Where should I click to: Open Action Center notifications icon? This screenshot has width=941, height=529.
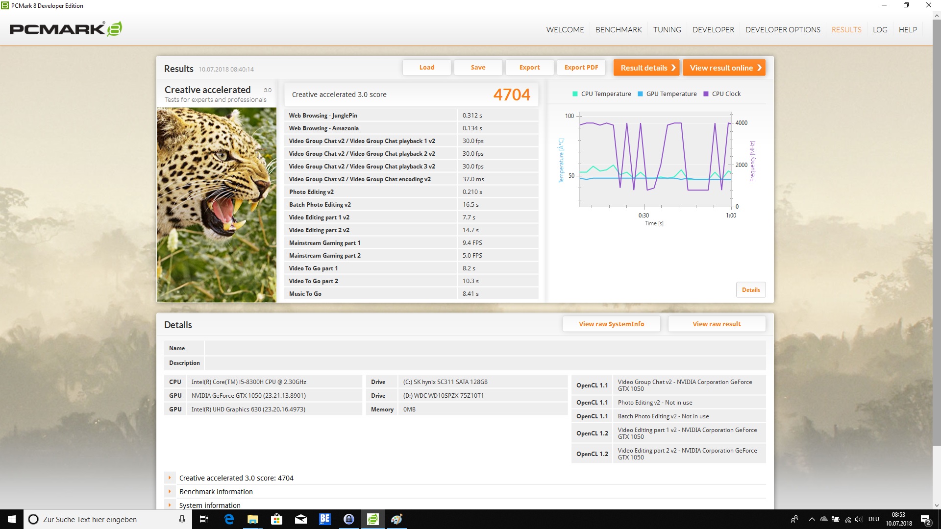pyautogui.click(x=925, y=519)
